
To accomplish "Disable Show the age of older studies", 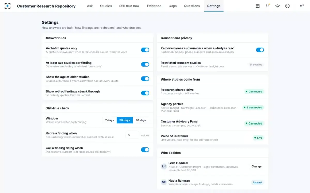I will tap(145, 79).
